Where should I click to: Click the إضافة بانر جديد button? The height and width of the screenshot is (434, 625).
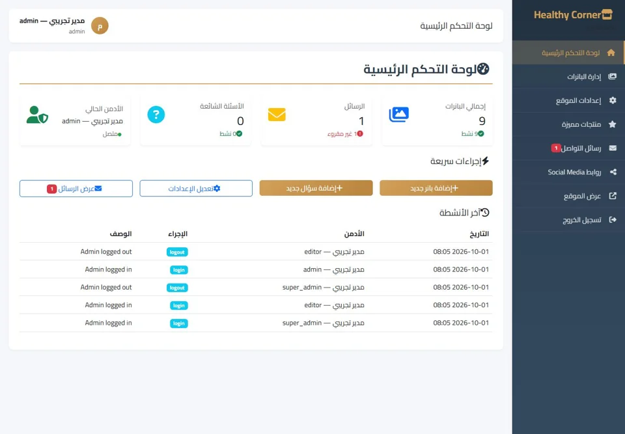click(436, 188)
